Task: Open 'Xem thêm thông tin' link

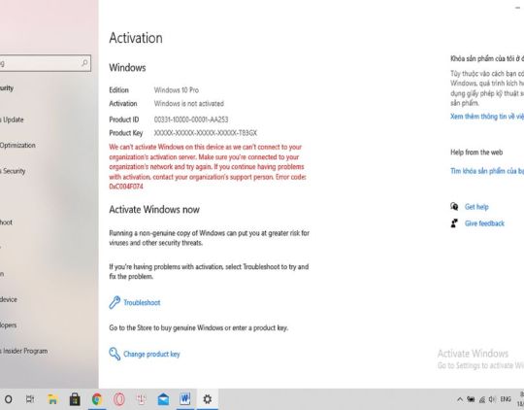Action: coord(487,117)
